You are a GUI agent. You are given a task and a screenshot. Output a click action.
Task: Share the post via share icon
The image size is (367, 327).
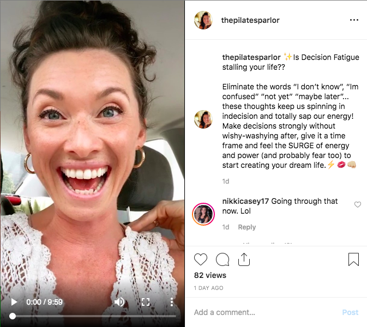click(244, 259)
